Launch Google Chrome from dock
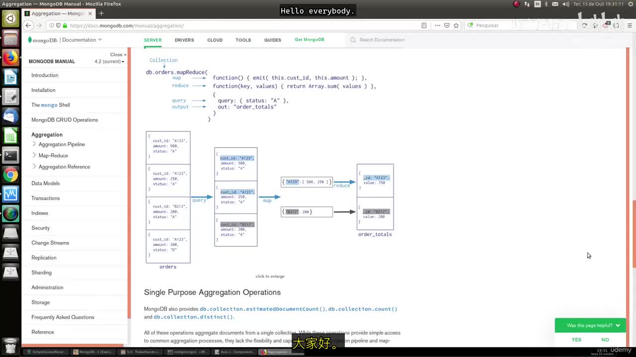The height and width of the screenshot is (357, 636). tap(10, 175)
